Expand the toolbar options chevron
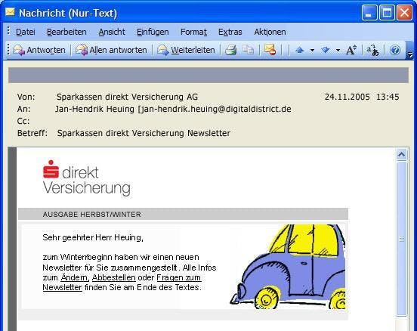The image size is (417, 331). pos(409,54)
